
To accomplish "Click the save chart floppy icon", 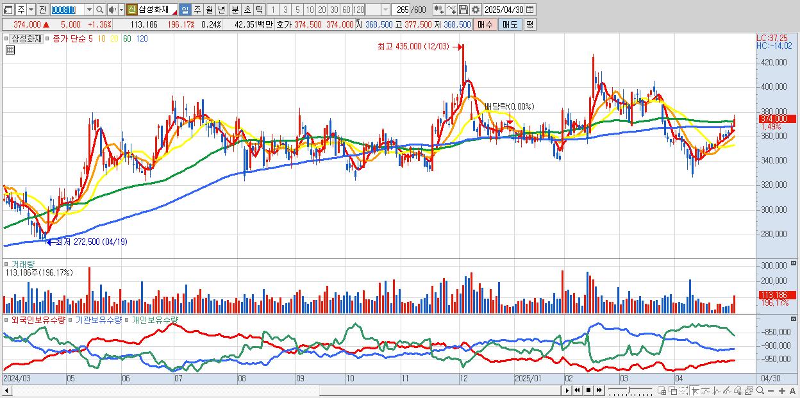I will (463, 10).
